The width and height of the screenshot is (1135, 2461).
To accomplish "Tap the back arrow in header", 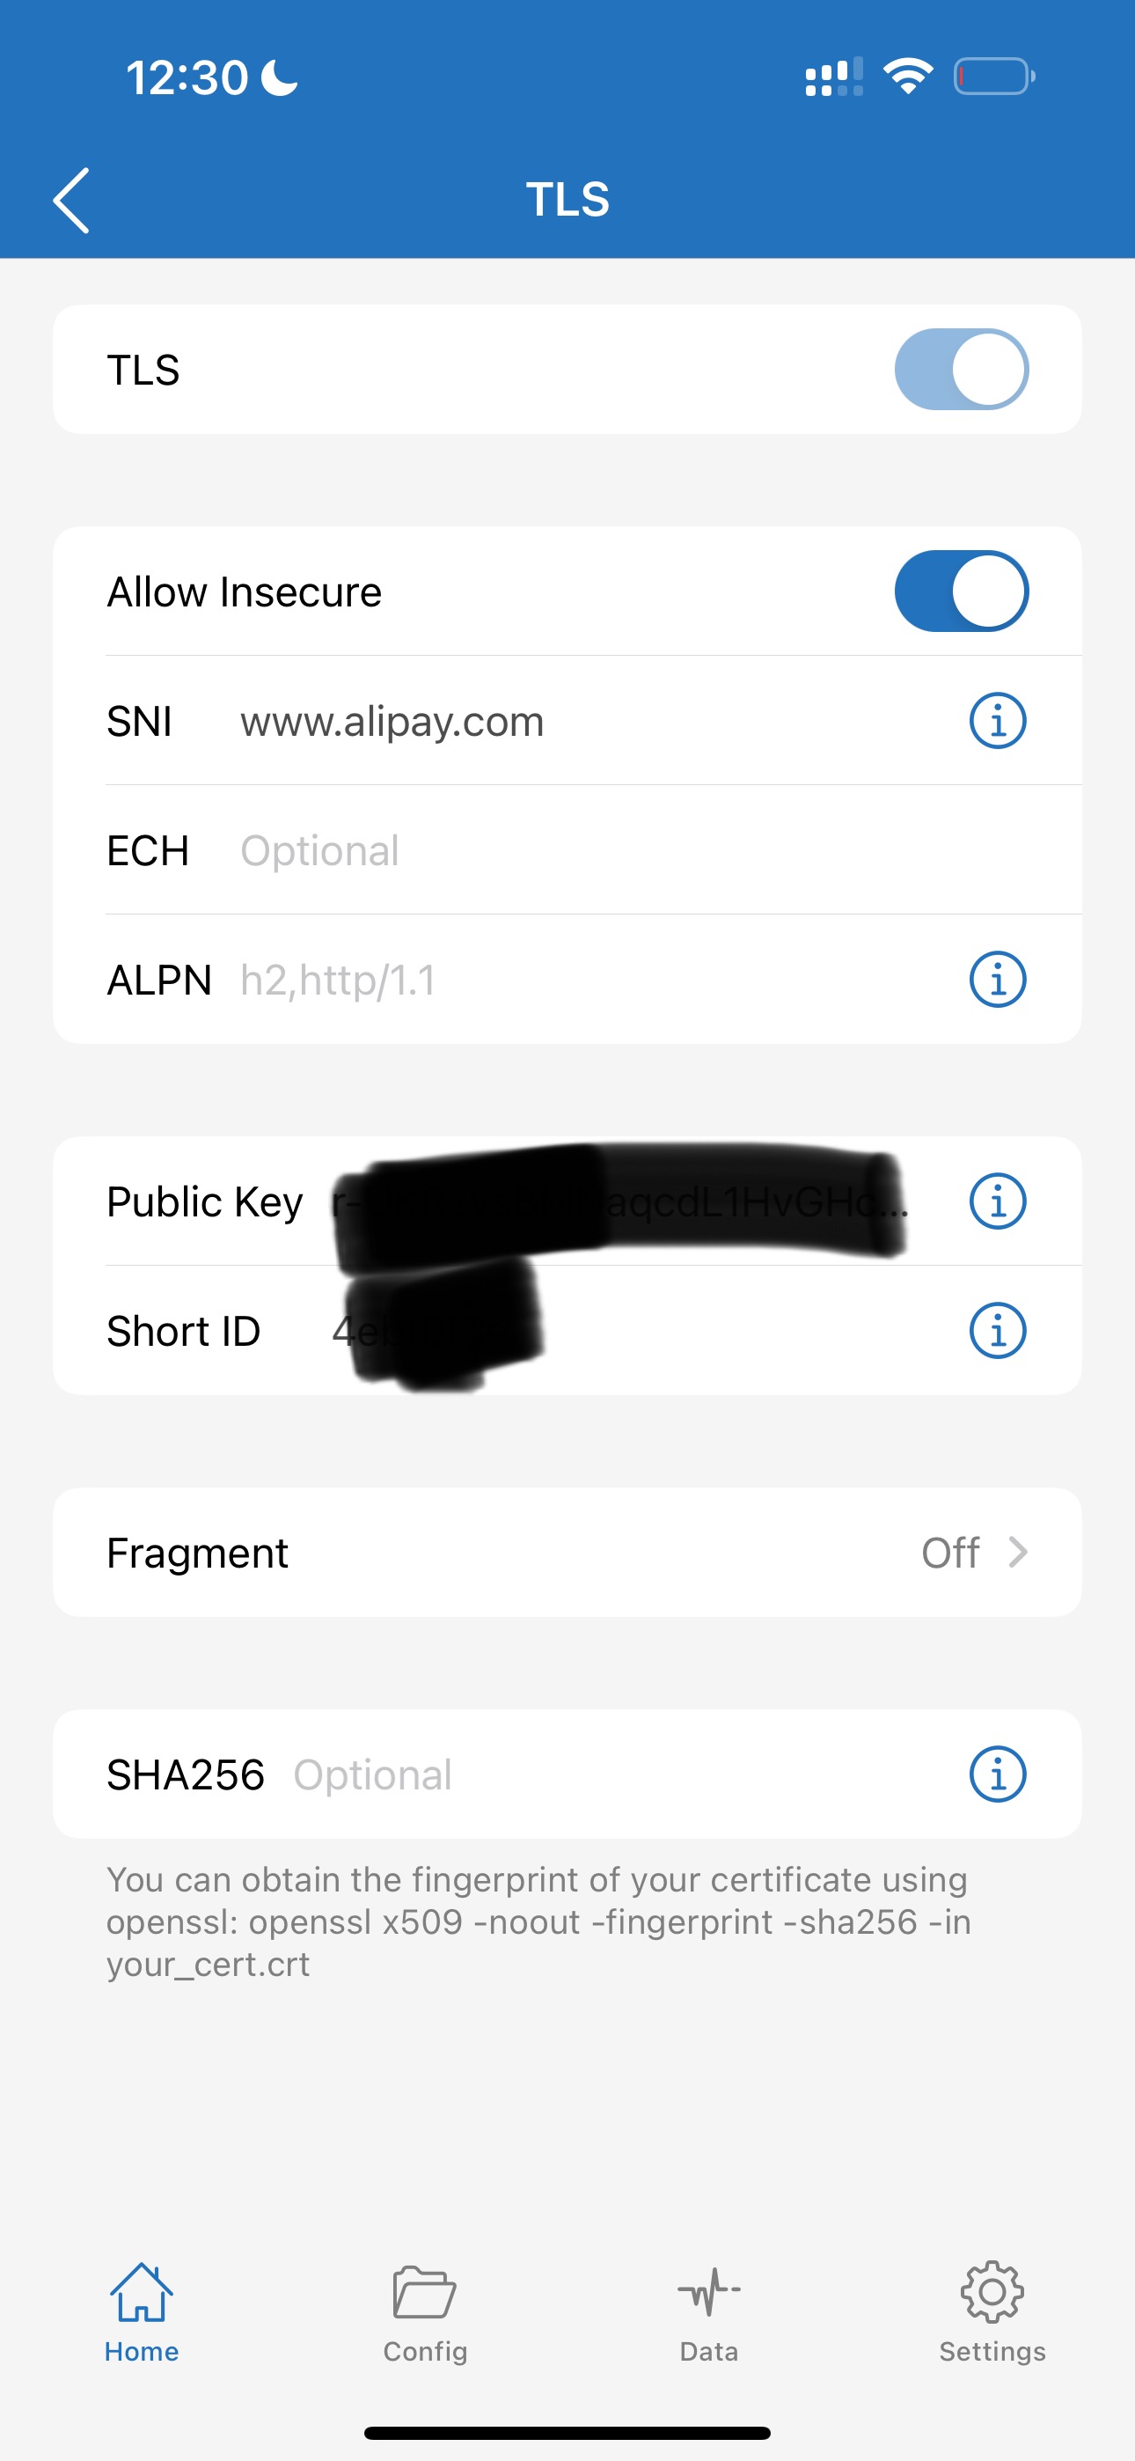I will click(71, 201).
